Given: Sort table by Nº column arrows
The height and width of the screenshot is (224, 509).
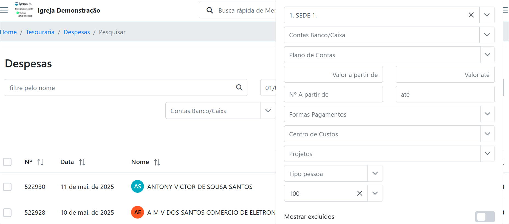Looking at the screenshot, I should point(41,162).
